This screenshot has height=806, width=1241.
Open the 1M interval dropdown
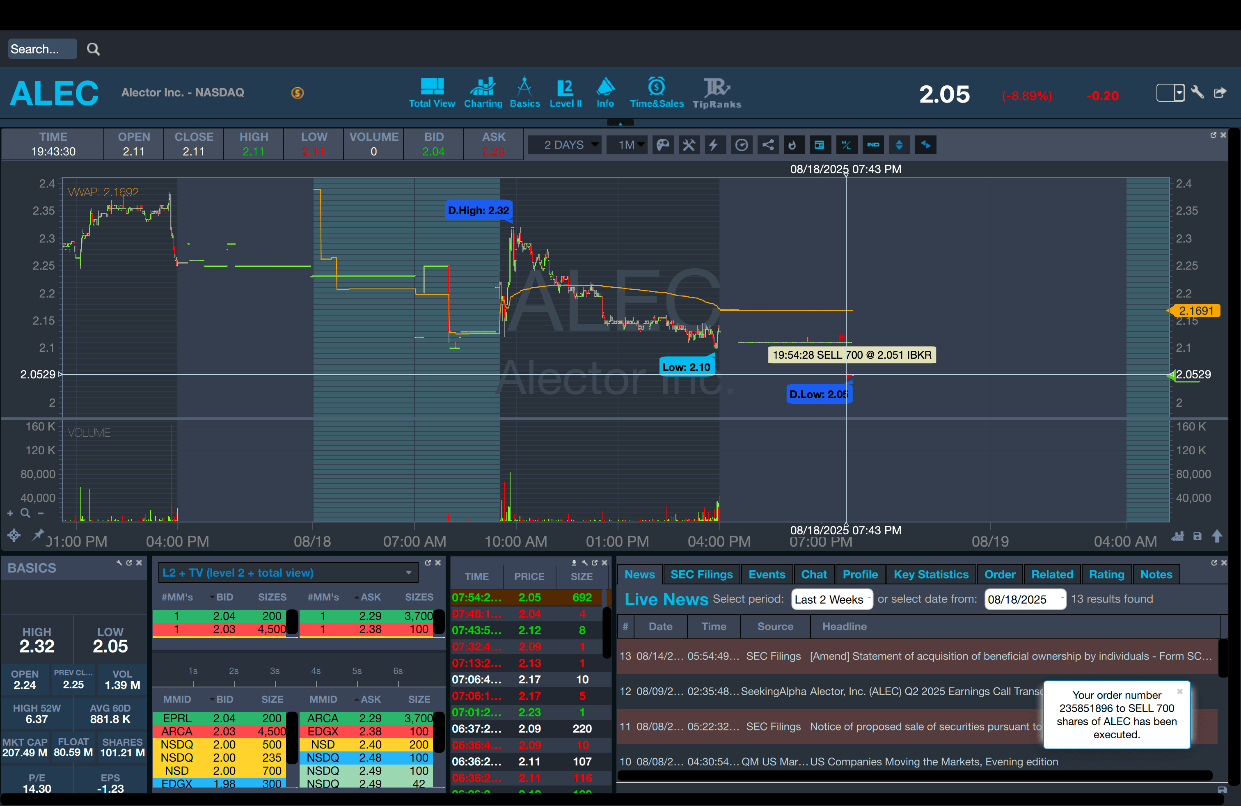tap(627, 145)
